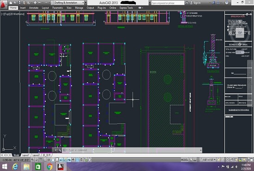This screenshot has height=171, width=254.
Task: Click the keyword search input field
Action: (168, 3)
